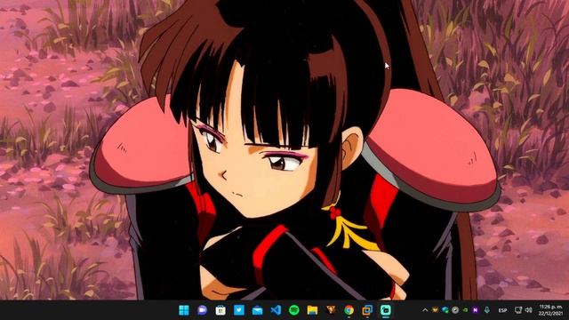This screenshot has width=569, height=320.
Task: Open the VirtualBox-style overlapping squares app
Action: point(367,310)
